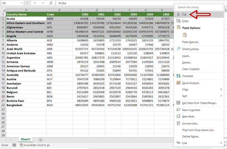Click cell with value 7270889
The height and width of the screenshot is (149, 227).
coord(162,79)
